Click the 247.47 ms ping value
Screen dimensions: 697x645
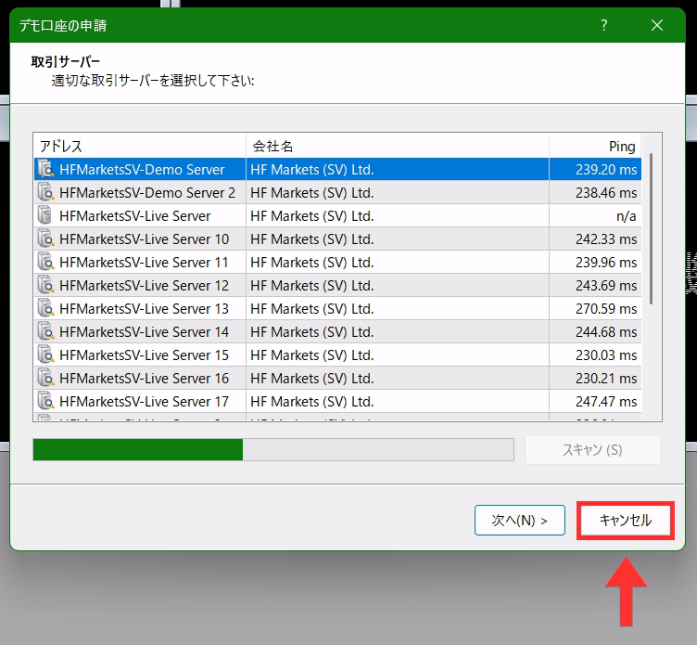coord(606,402)
